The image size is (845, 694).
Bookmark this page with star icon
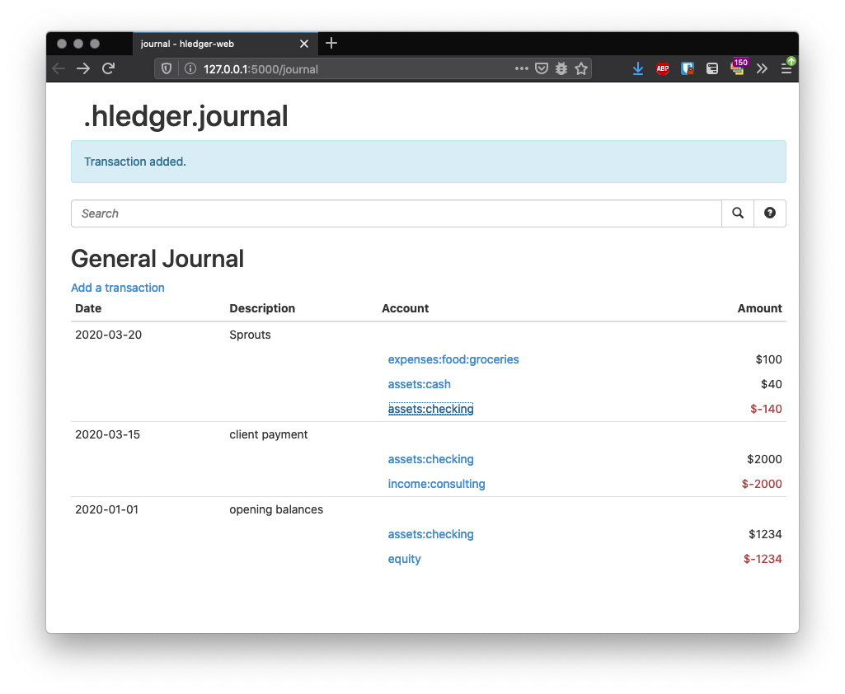[581, 68]
